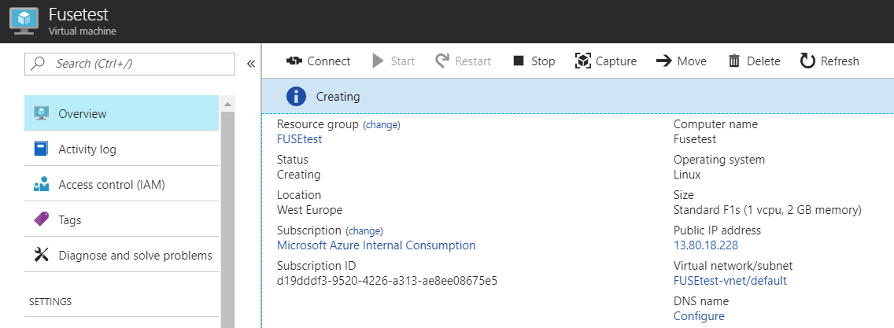Image resolution: width=894 pixels, height=328 pixels.
Task: Open public IP address 13.80.18.228
Action: click(706, 245)
